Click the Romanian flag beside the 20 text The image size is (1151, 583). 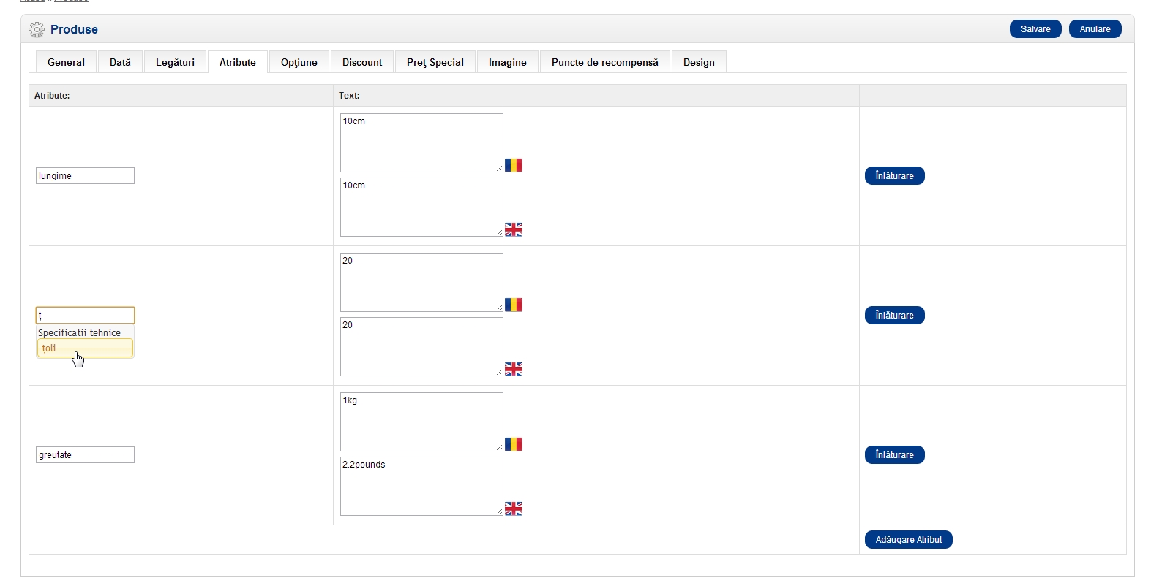(514, 305)
